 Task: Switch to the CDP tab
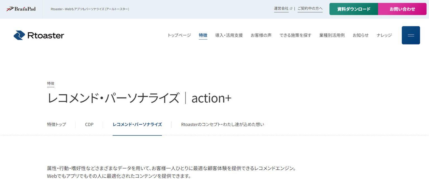(89, 124)
